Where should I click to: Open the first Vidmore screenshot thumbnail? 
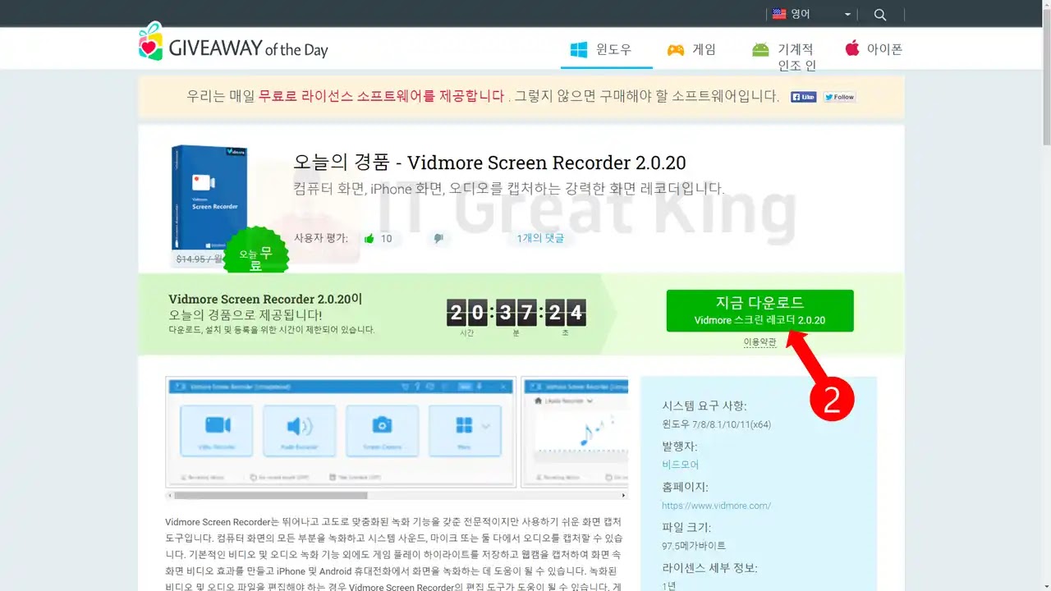click(341, 432)
